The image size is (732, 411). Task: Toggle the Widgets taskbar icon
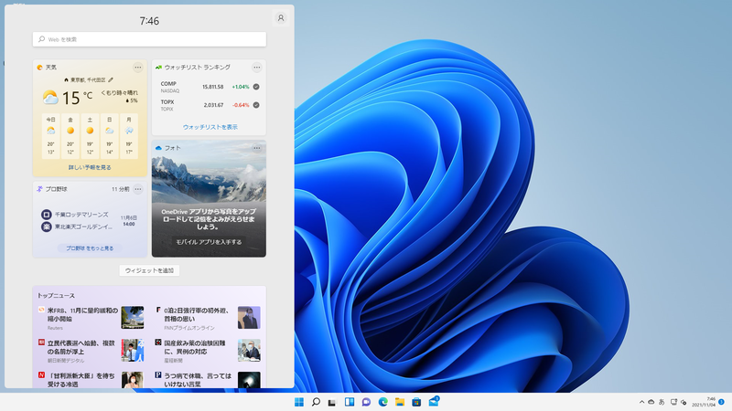[x=350, y=402]
